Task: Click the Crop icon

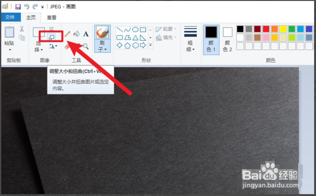Action: pos(52,28)
